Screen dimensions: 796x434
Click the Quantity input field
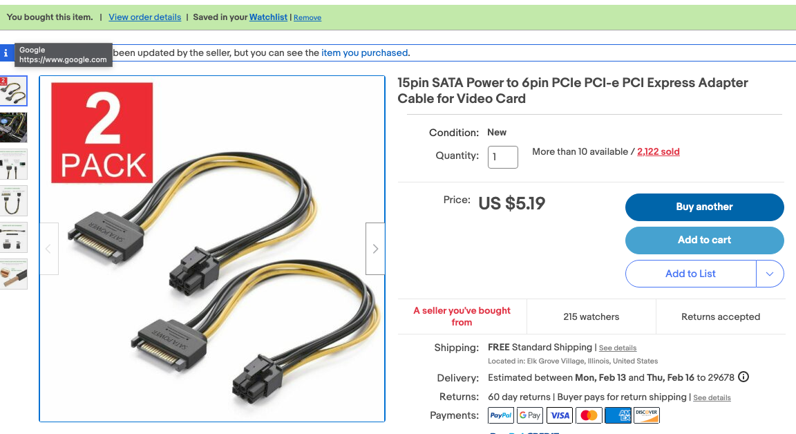click(503, 157)
